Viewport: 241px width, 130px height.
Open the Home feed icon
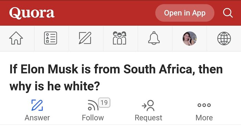click(x=16, y=38)
